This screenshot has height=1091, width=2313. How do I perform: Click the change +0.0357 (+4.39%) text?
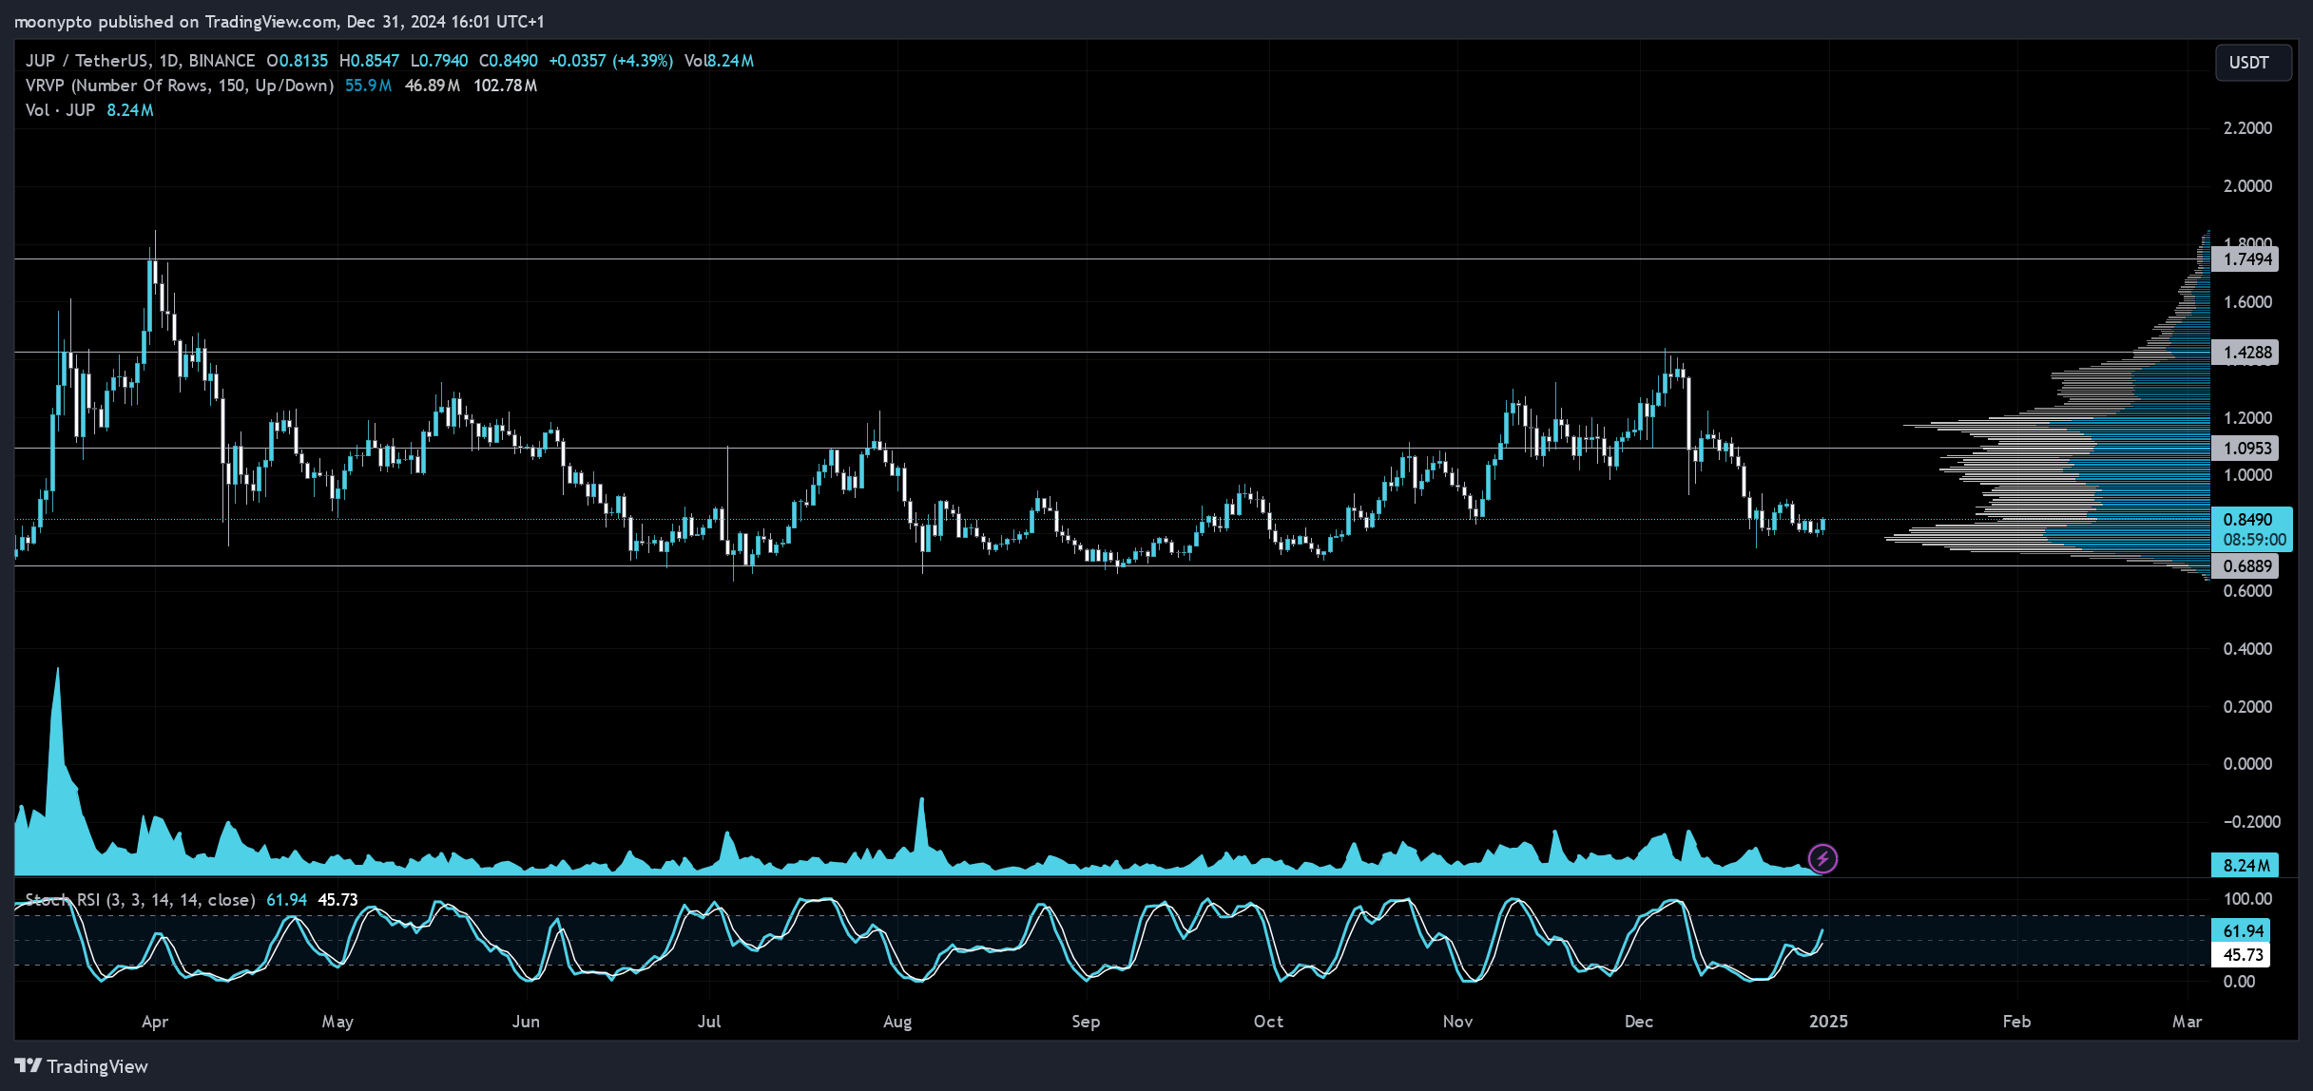click(611, 61)
